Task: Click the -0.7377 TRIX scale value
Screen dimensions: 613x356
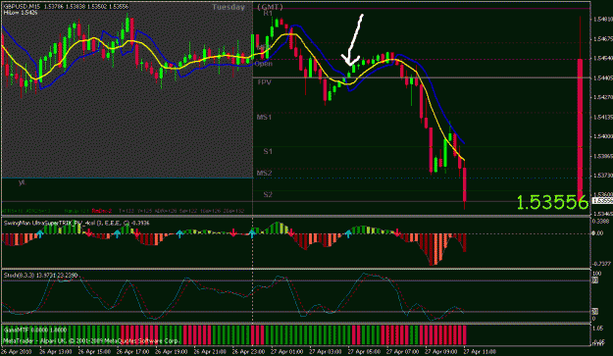Action: 601,265
